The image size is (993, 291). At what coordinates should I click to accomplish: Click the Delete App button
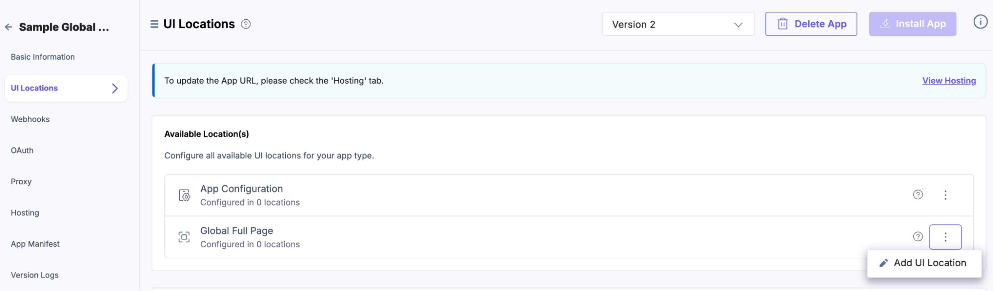[x=811, y=24]
